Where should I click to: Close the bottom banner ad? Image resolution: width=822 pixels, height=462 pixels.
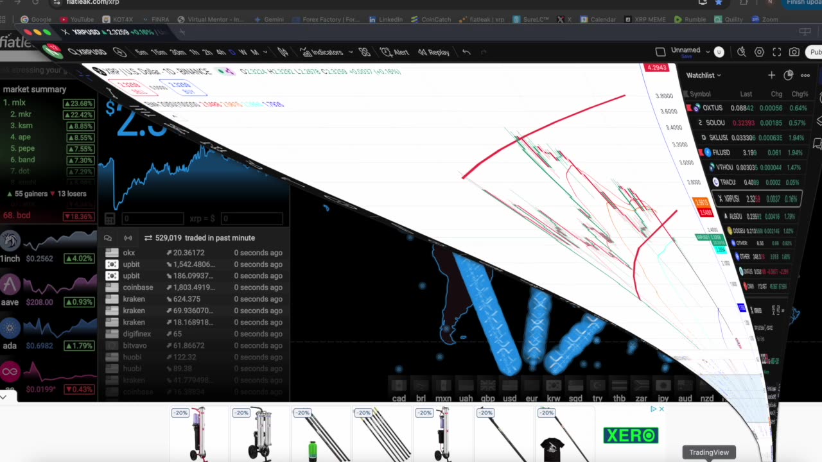point(661,409)
